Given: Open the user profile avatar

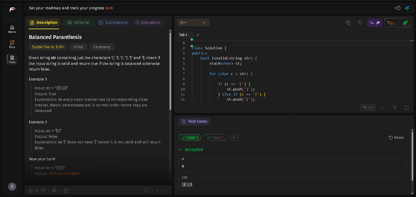Looking at the screenshot, I should click(x=12, y=186).
